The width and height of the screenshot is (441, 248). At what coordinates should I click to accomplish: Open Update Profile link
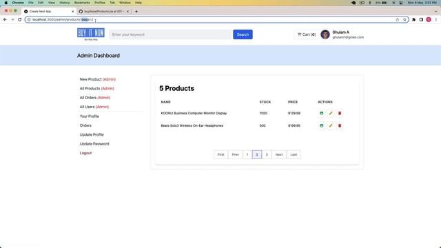point(92,134)
